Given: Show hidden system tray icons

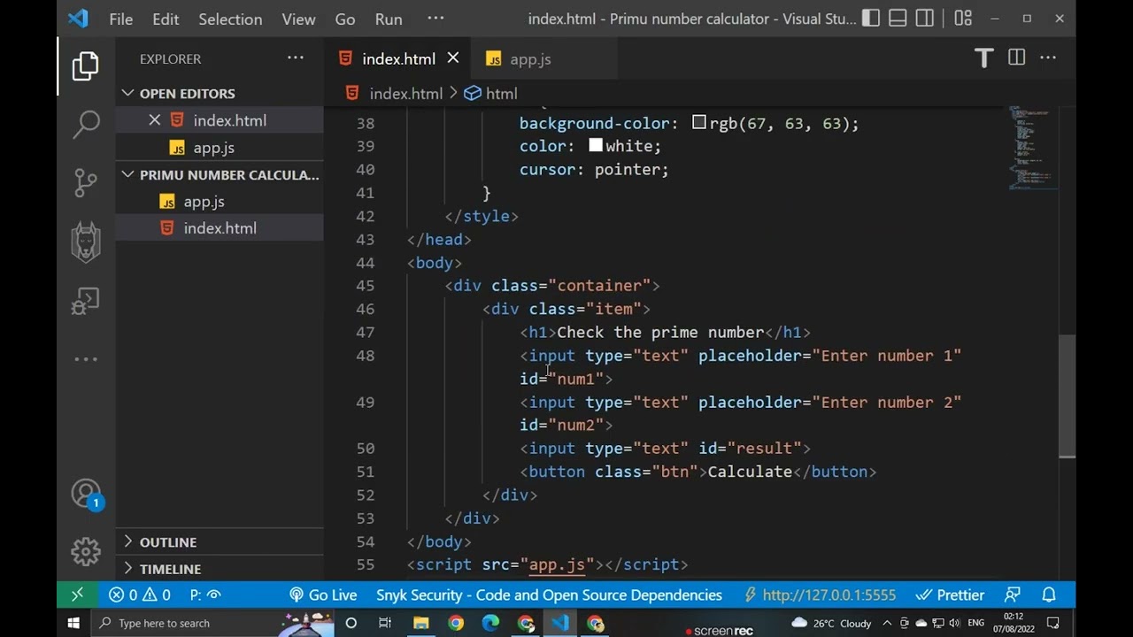Looking at the screenshot, I should point(887,623).
